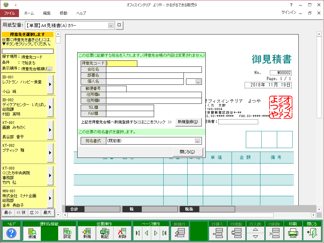Click the 部署名 input field
Viewport: 324px width, 243px height.
pyautogui.click(x=145, y=76)
